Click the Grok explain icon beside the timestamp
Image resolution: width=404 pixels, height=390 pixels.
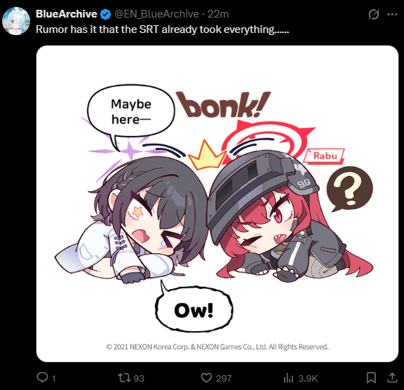374,14
